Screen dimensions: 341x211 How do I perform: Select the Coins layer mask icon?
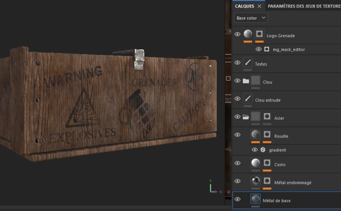[x=267, y=163]
